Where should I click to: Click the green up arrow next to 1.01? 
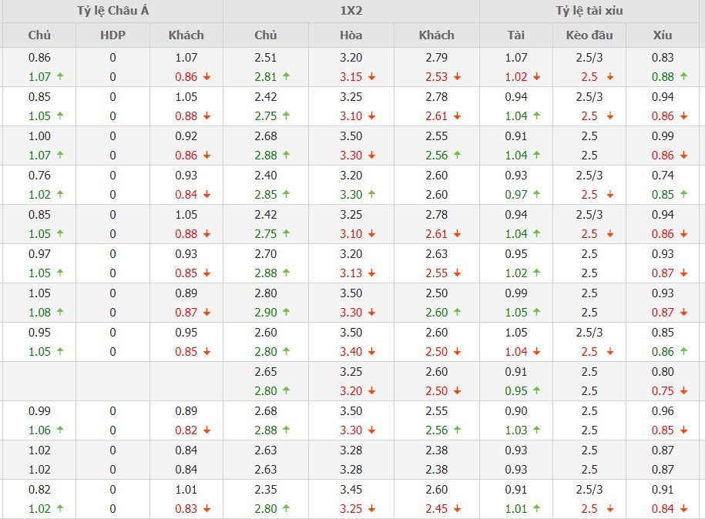click(x=536, y=509)
